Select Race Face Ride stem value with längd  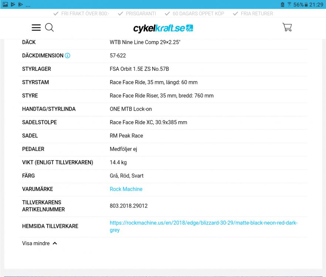(154, 82)
